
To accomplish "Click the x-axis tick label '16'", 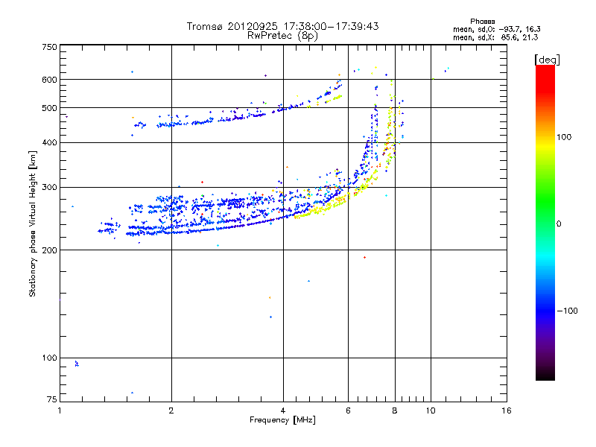I will [507, 410].
